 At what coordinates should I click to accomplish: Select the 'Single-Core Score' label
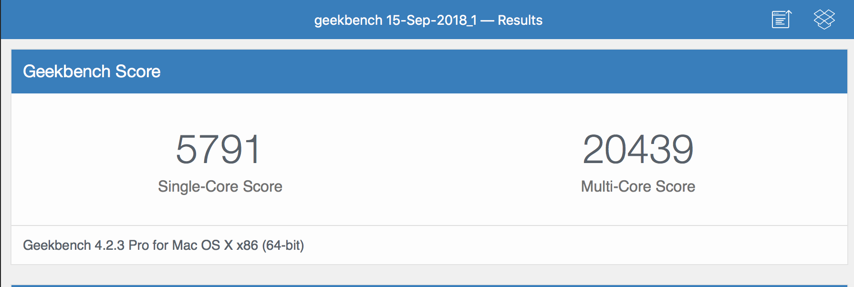coord(220,186)
